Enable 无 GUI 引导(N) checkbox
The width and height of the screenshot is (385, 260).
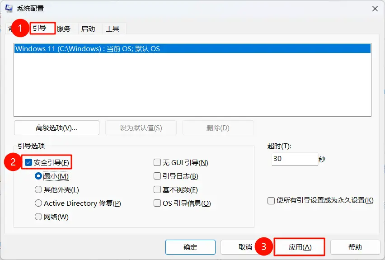157,162
